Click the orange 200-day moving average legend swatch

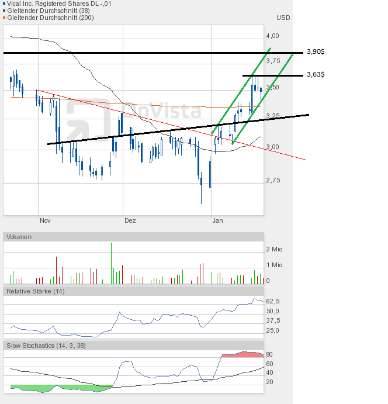[x=5, y=18]
